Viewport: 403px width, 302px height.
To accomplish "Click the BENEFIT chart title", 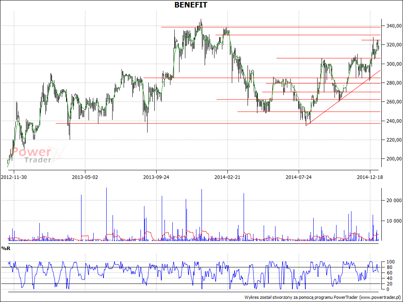I will [190, 5].
